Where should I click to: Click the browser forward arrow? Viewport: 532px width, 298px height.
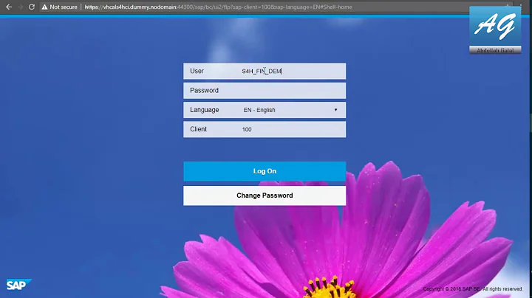point(21,7)
